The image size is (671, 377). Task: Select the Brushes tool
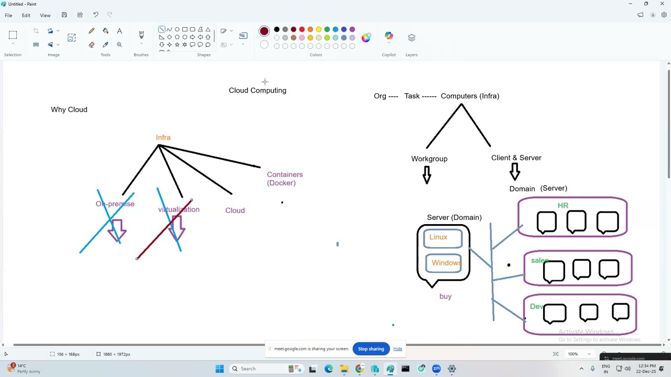[x=141, y=35]
